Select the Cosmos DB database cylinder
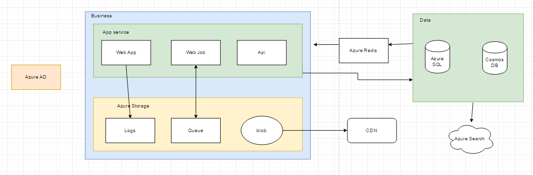This screenshot has width=533, height=175. [x=494, y=59]
